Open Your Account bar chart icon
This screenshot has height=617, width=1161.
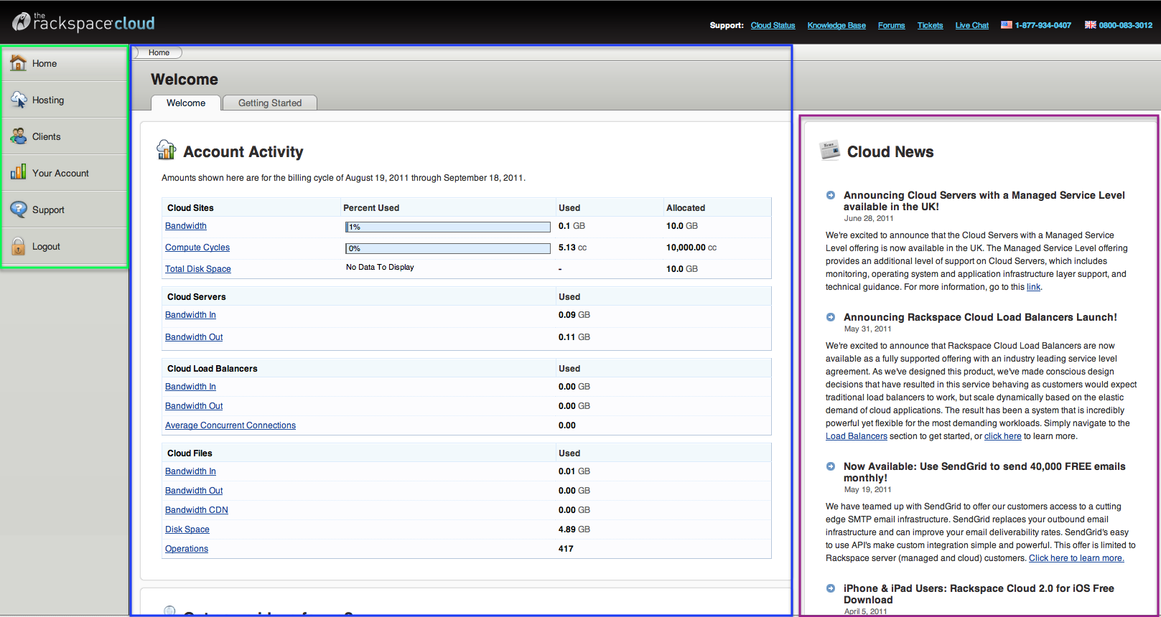19,173
